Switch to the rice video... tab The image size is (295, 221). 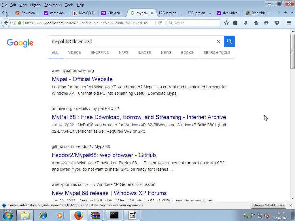click(x=228, y=13)
